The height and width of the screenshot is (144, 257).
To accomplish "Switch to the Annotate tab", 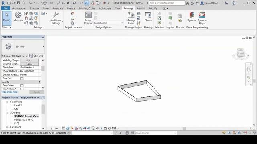I will pos(58,8).
